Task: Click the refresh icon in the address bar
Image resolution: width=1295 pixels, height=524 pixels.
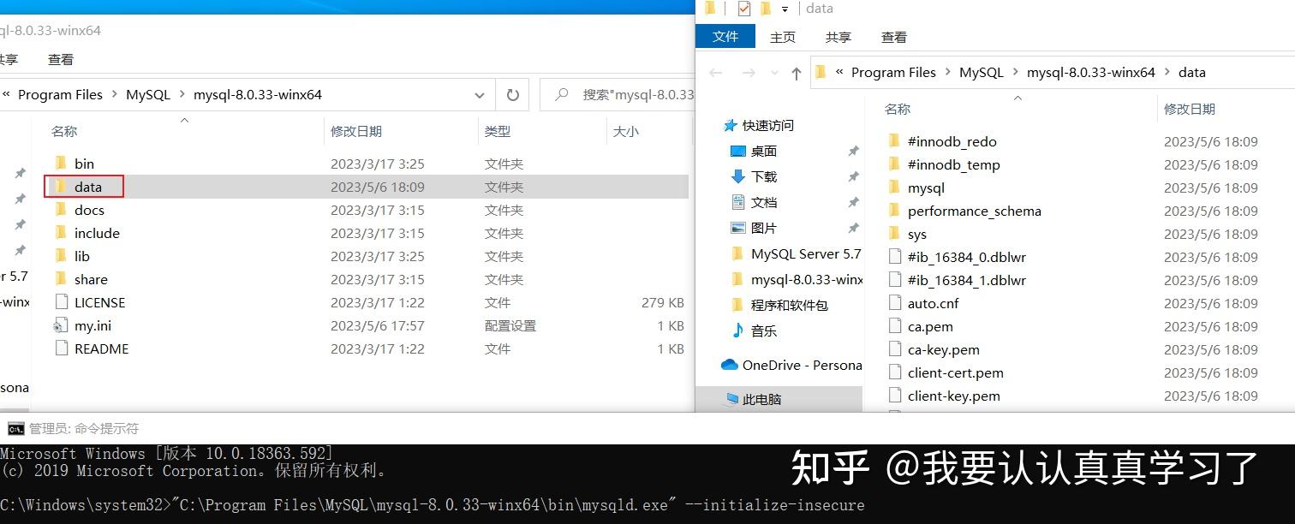Action: (511, 94)
